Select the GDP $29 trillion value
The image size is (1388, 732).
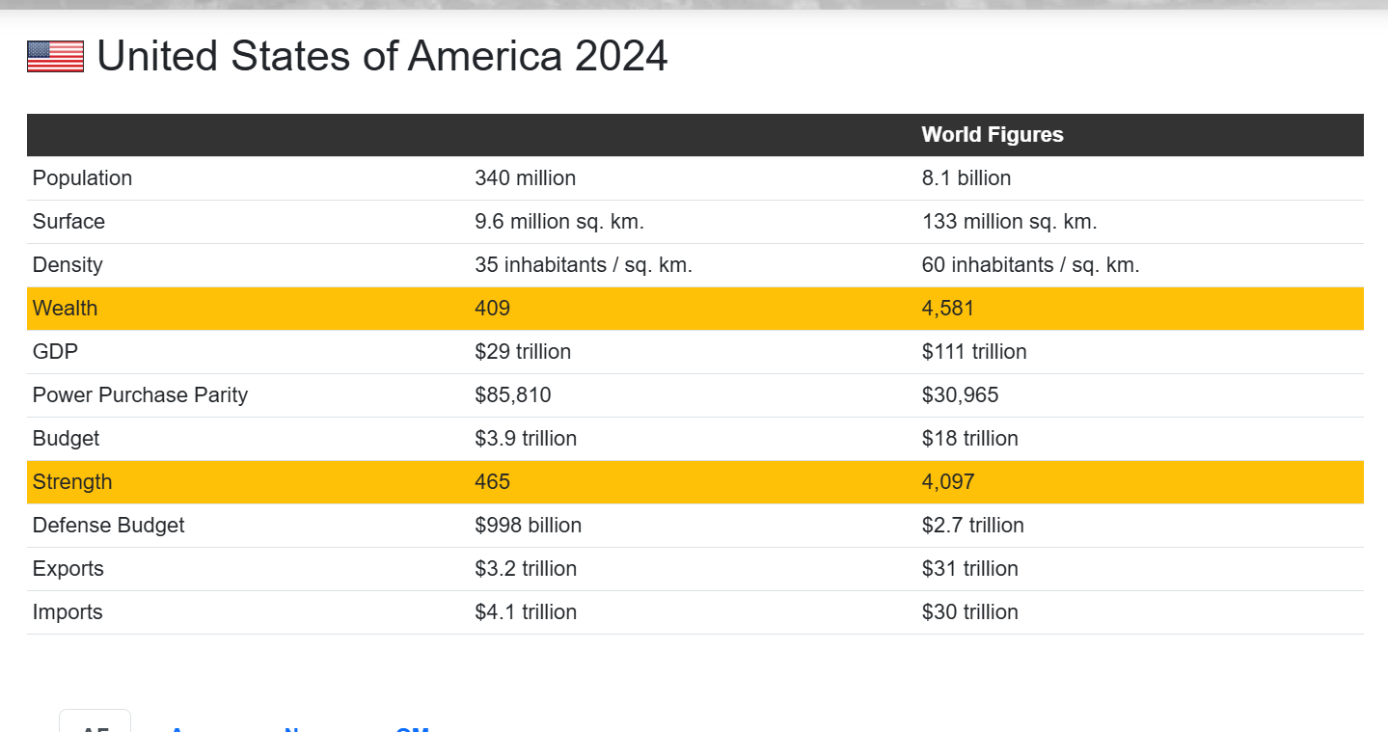[x=522, y=352]
